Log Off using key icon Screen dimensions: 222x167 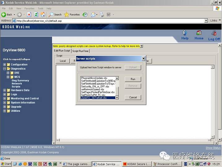pos(214,33)
